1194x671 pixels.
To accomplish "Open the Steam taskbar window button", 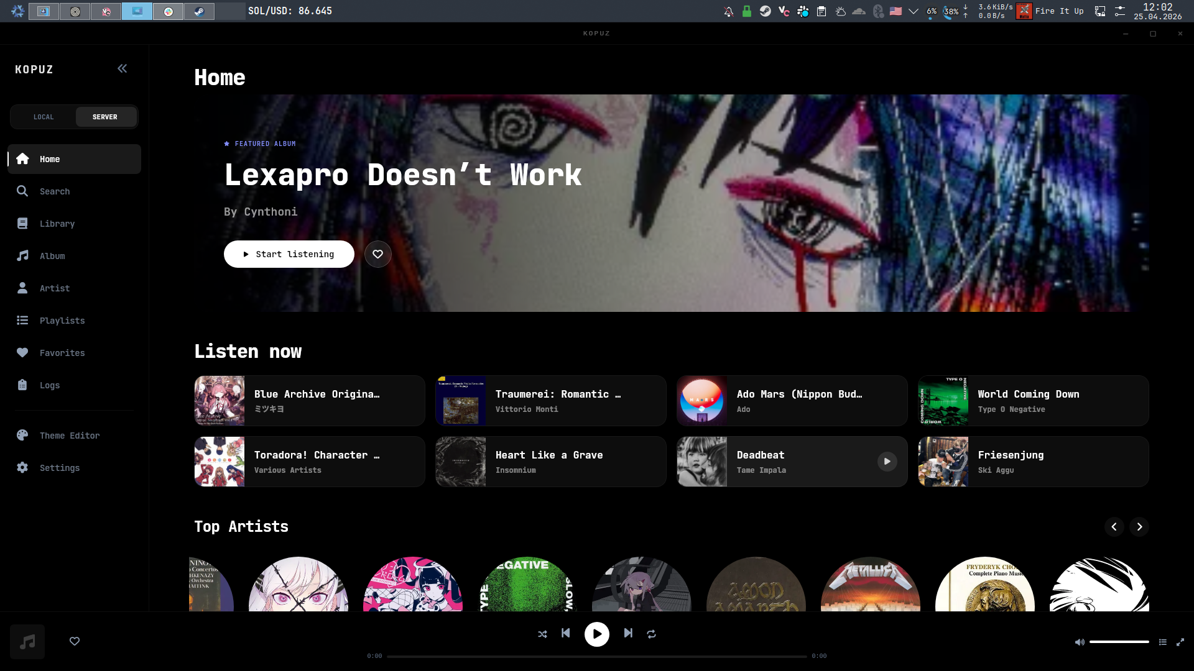I will pos(199,11).
